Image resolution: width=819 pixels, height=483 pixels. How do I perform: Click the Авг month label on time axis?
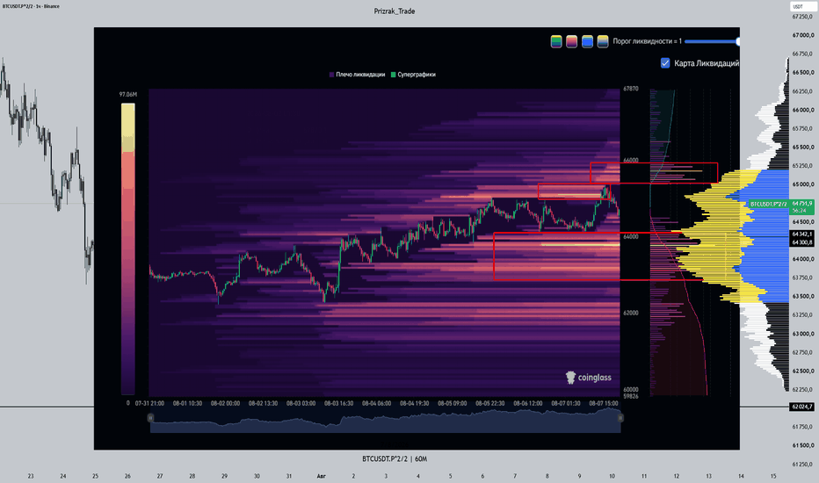(x=322, y=476)
